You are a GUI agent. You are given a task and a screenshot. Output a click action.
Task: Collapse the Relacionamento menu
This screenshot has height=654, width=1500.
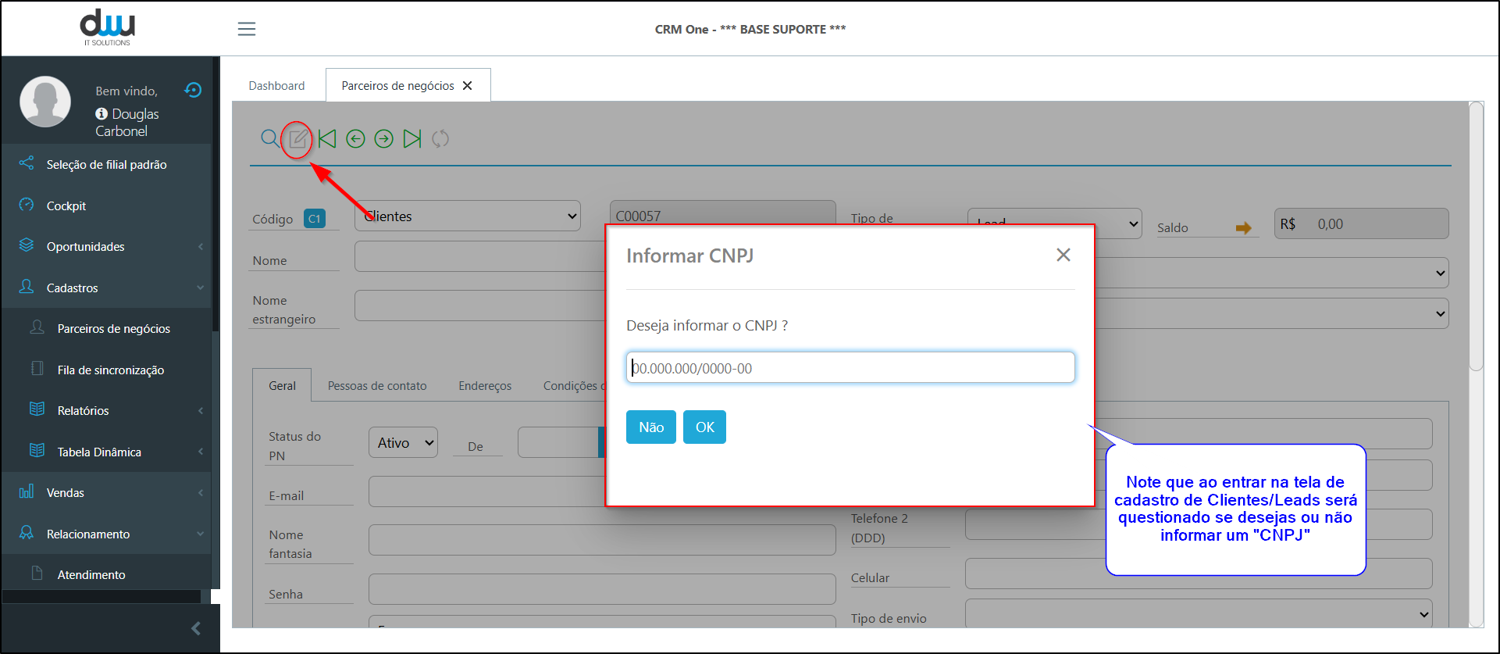(107, 534)
